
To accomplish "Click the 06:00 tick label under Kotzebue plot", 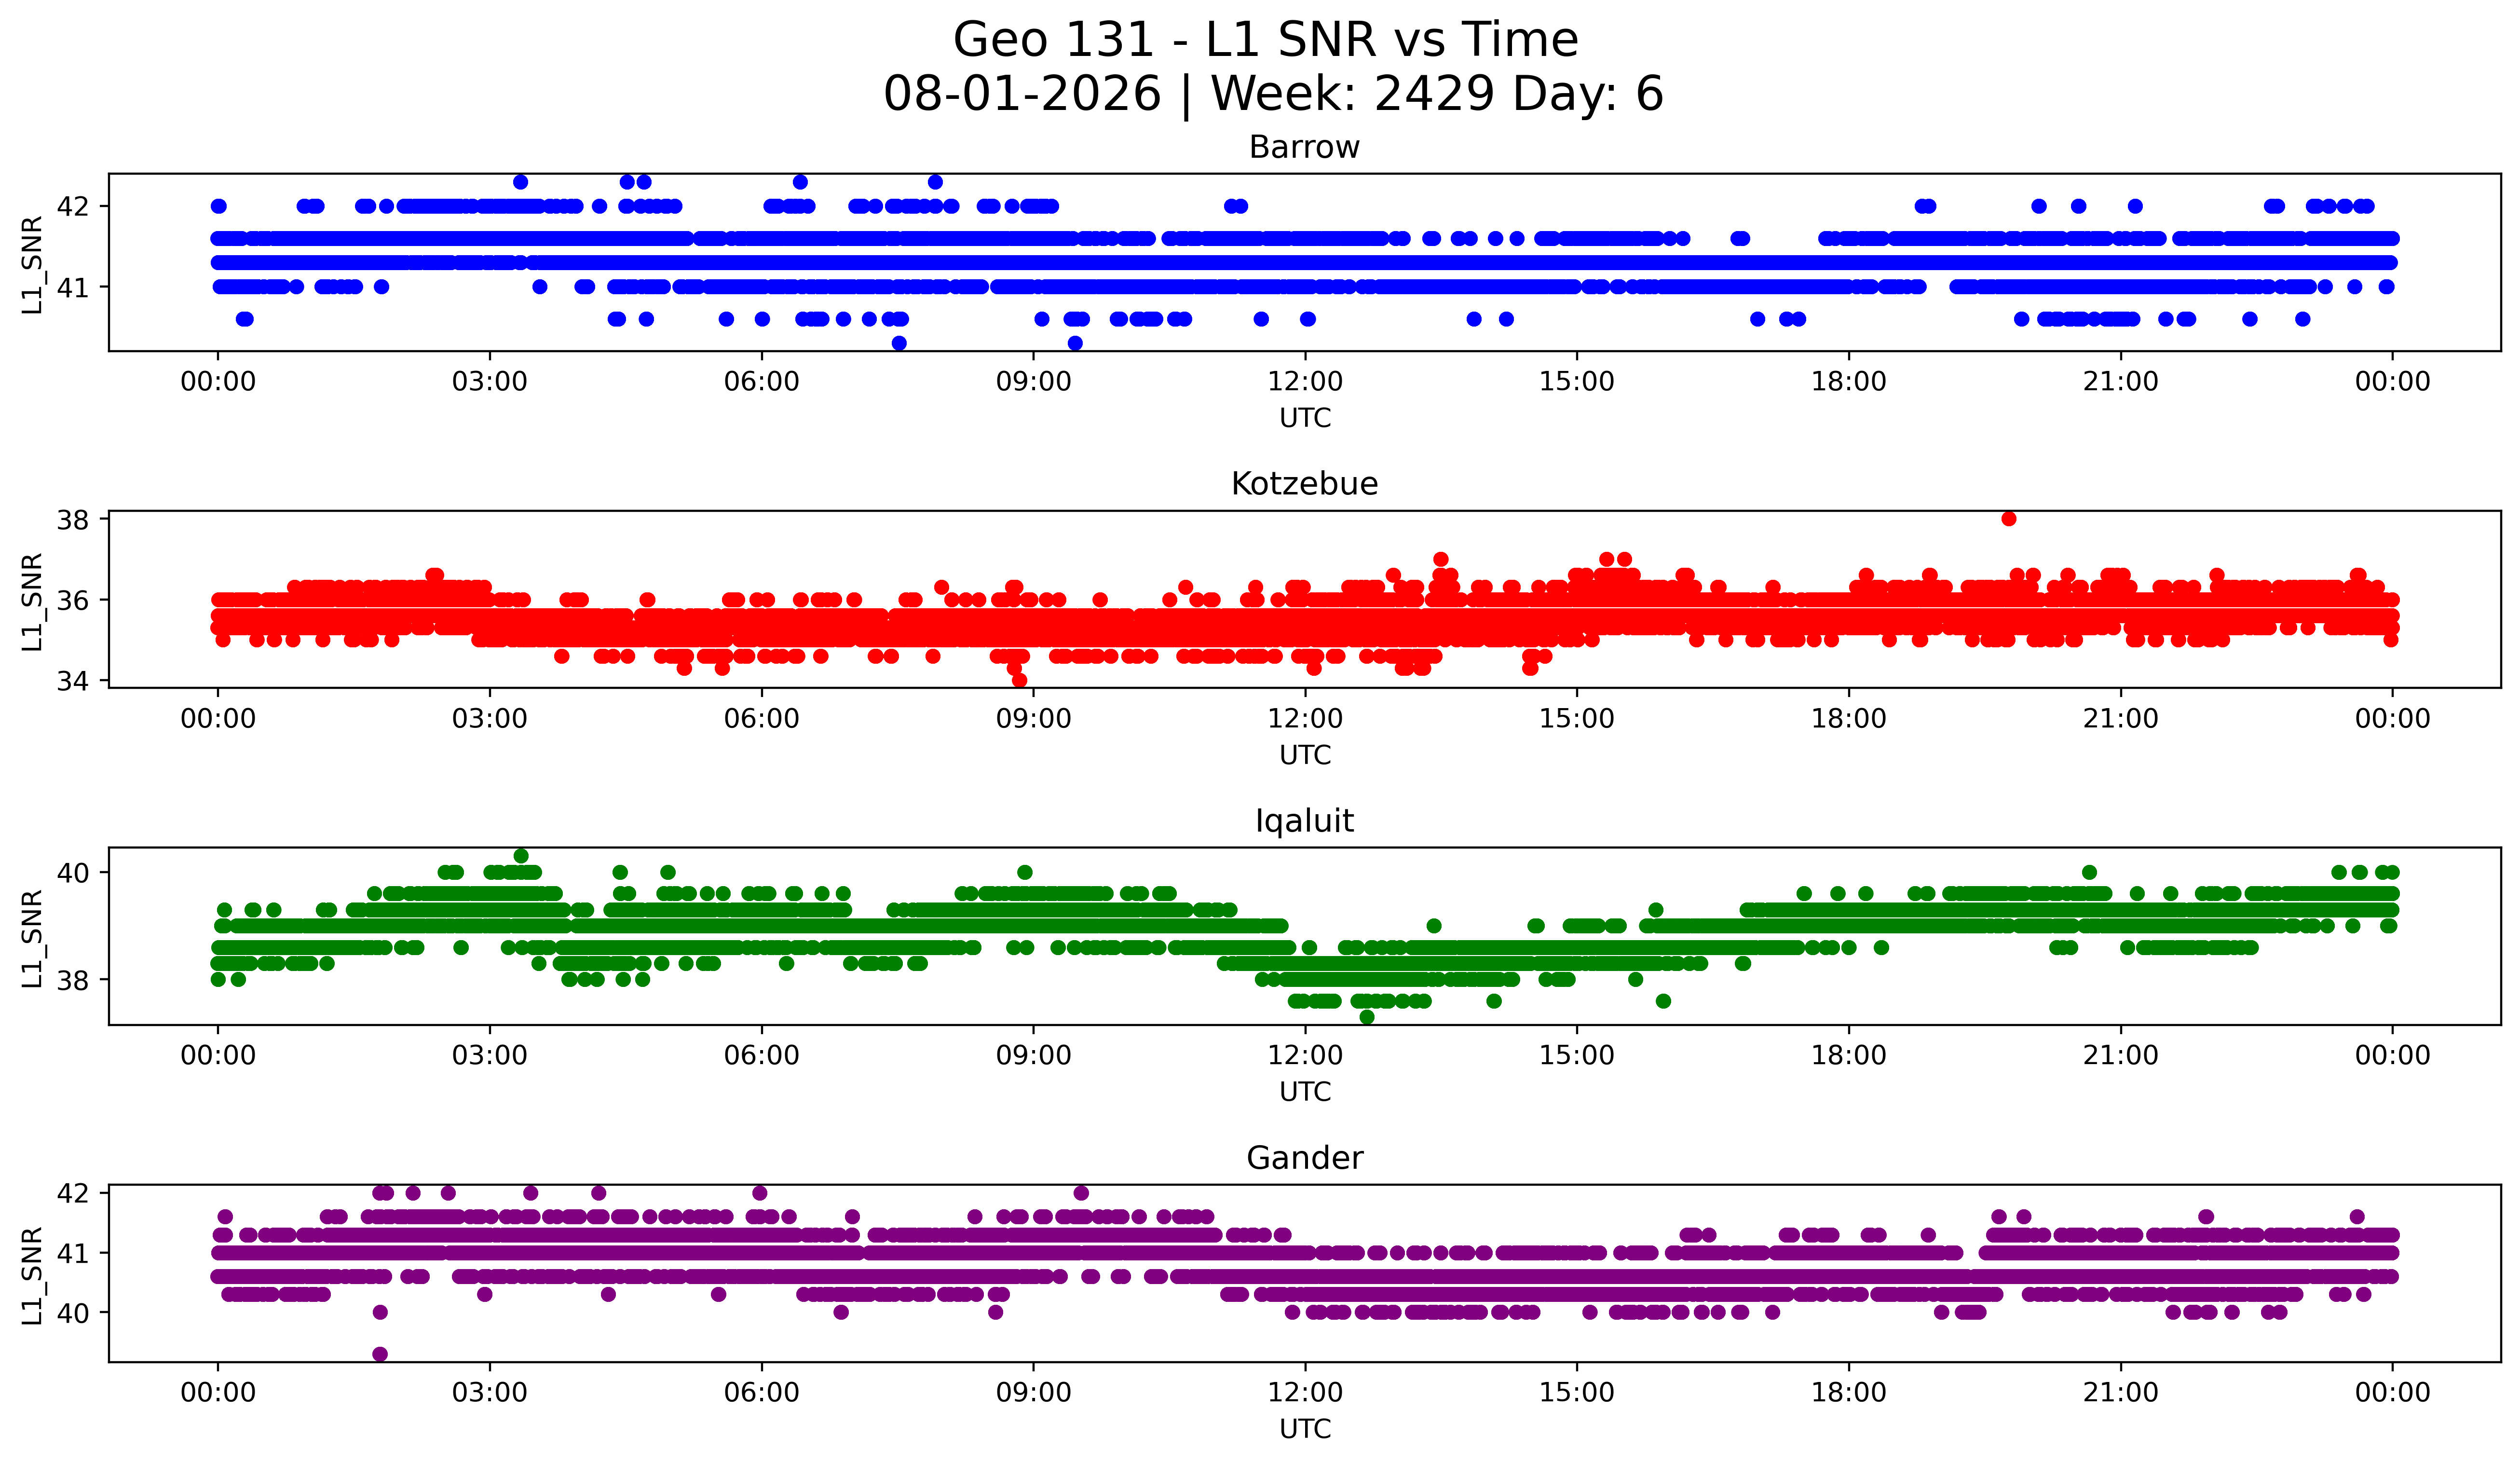I will coord(762,719).
